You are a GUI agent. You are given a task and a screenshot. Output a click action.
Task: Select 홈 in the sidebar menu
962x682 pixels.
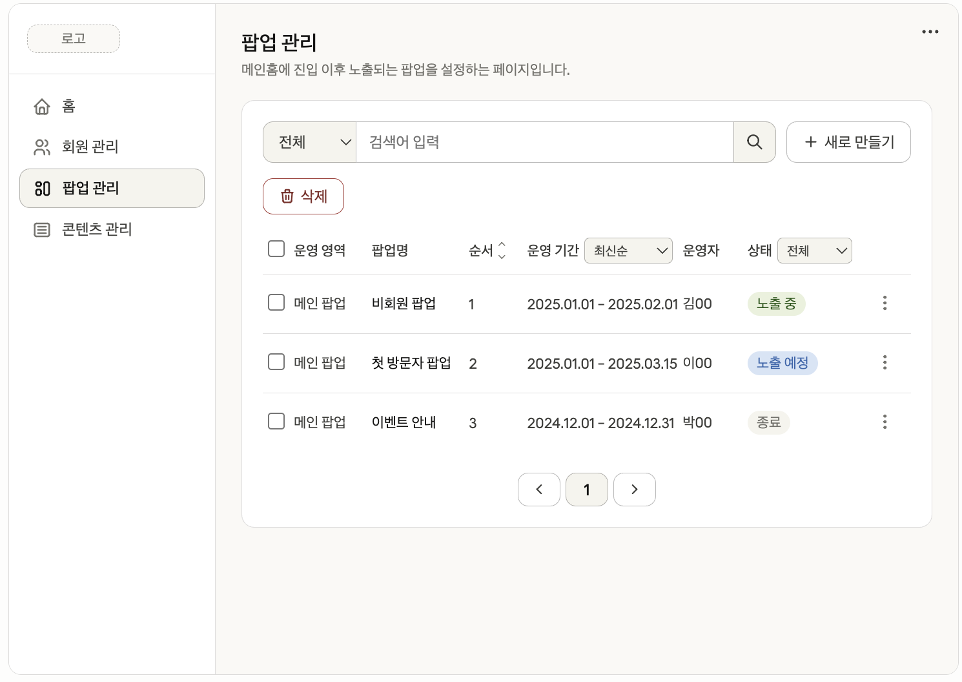coord(112,107)
